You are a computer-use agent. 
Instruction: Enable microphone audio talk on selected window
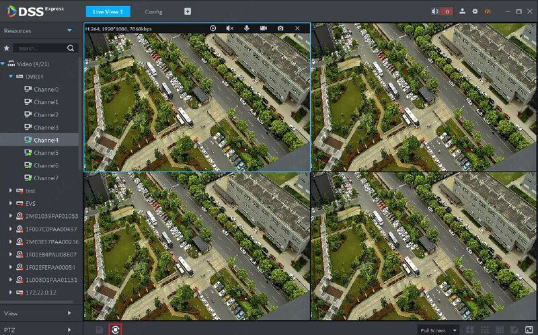click(246, 28)
